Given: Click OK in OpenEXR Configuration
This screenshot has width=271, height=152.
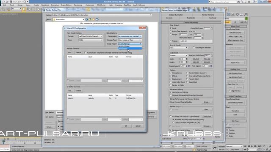Looking at the screenshot, I should click(126, 126).
